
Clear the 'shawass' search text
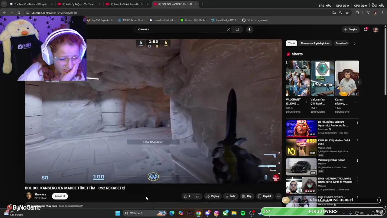(x=229, y=29)
